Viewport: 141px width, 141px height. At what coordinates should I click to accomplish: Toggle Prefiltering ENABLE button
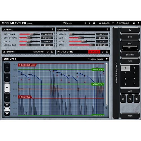tap(94, 52)
